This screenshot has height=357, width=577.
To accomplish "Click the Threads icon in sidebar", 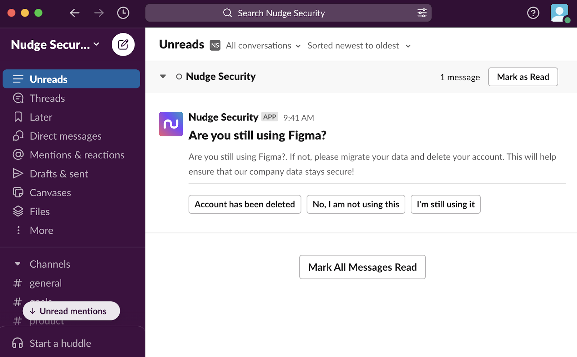I will (18, 98).
